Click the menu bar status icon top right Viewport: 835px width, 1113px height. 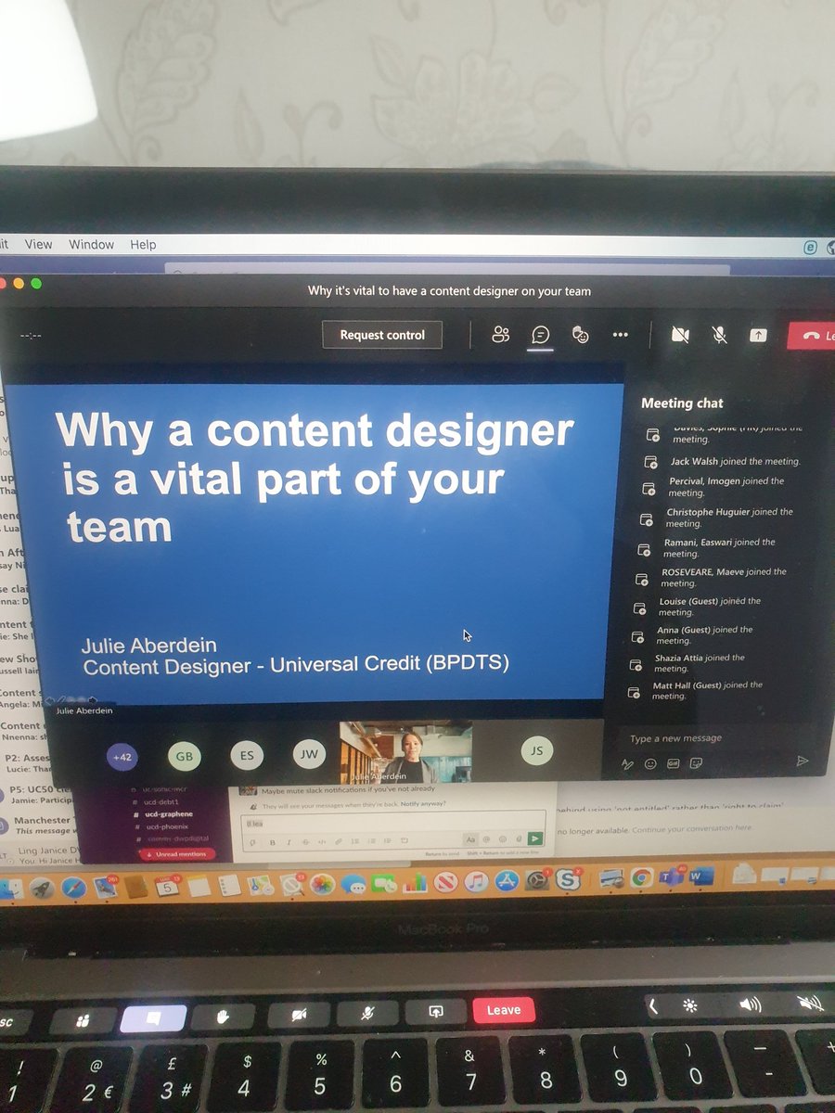(810, 248)
